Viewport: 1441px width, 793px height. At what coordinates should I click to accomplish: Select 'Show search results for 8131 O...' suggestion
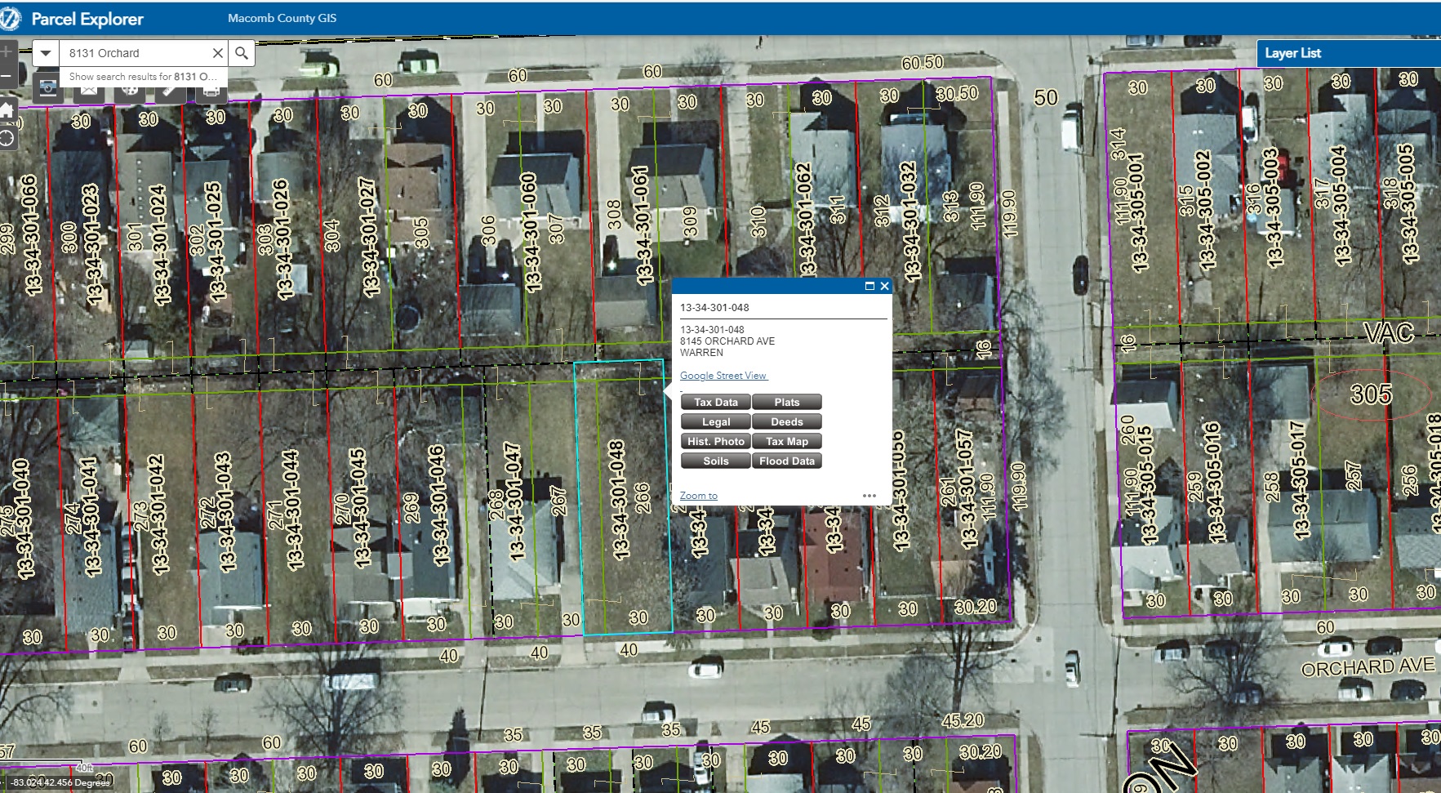click(x=143, y=77)
